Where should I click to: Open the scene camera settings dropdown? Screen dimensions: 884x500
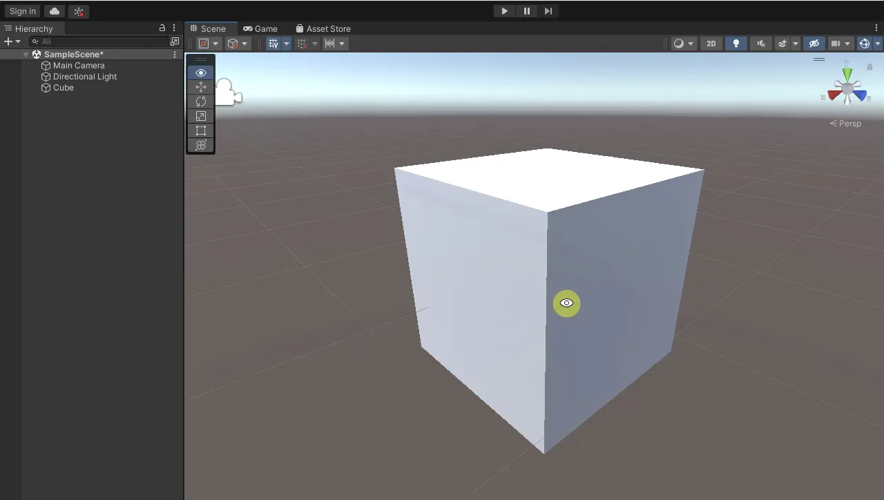(x=841, y=44)
